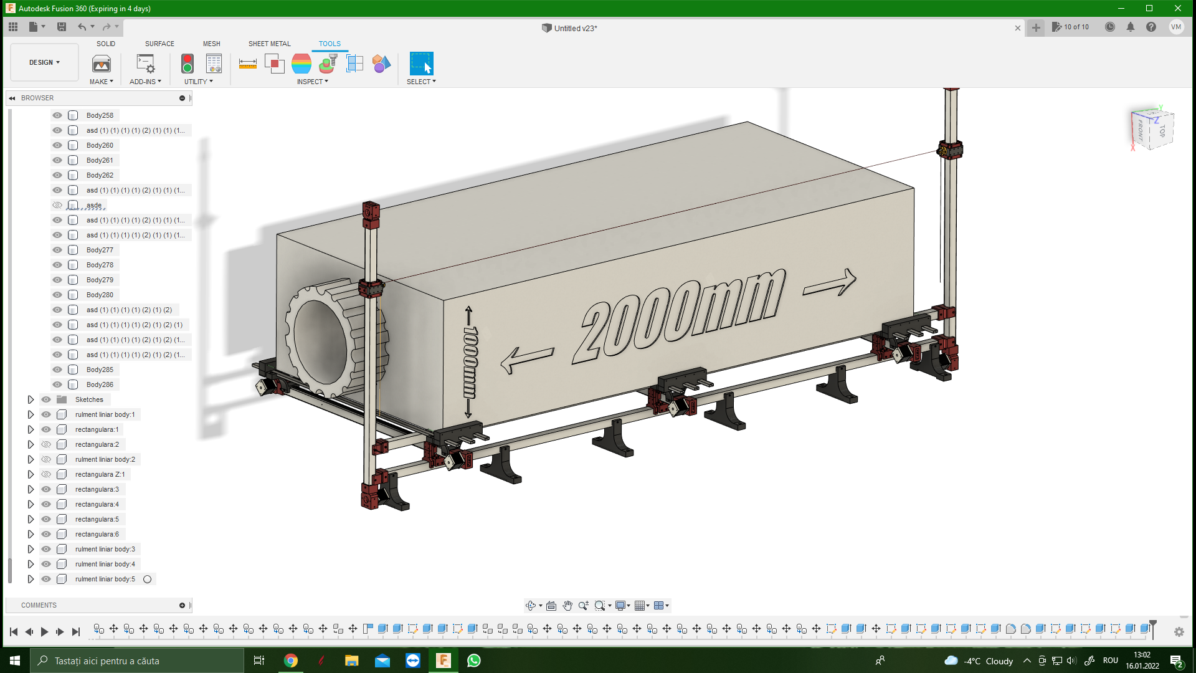The image size is (1196, 673).
Task: Click the Orbit navigation tool
Action: pyautogui.click(x=531, y=606)
